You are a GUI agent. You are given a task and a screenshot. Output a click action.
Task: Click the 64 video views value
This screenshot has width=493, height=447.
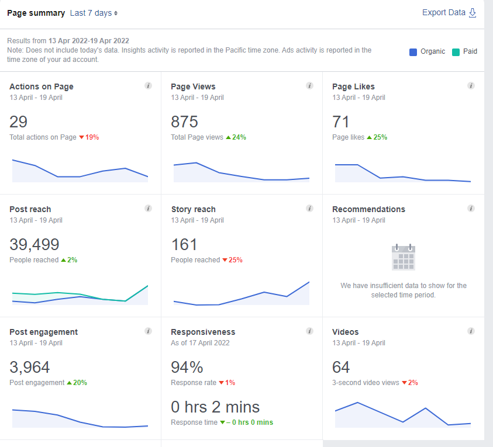point(341,367)
